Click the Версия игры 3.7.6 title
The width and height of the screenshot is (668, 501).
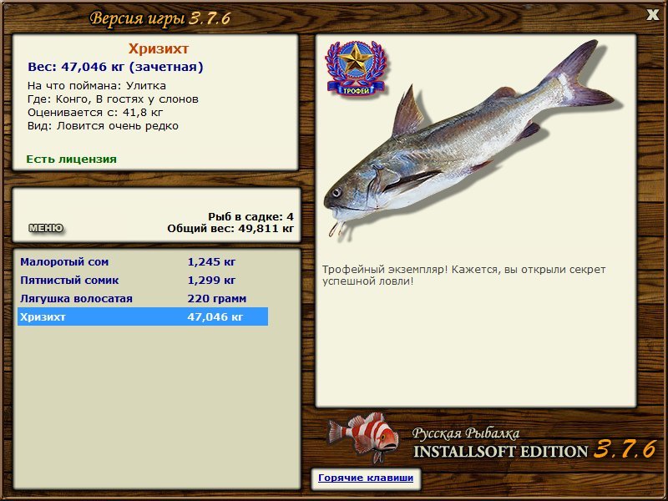[x=160, y=18]
